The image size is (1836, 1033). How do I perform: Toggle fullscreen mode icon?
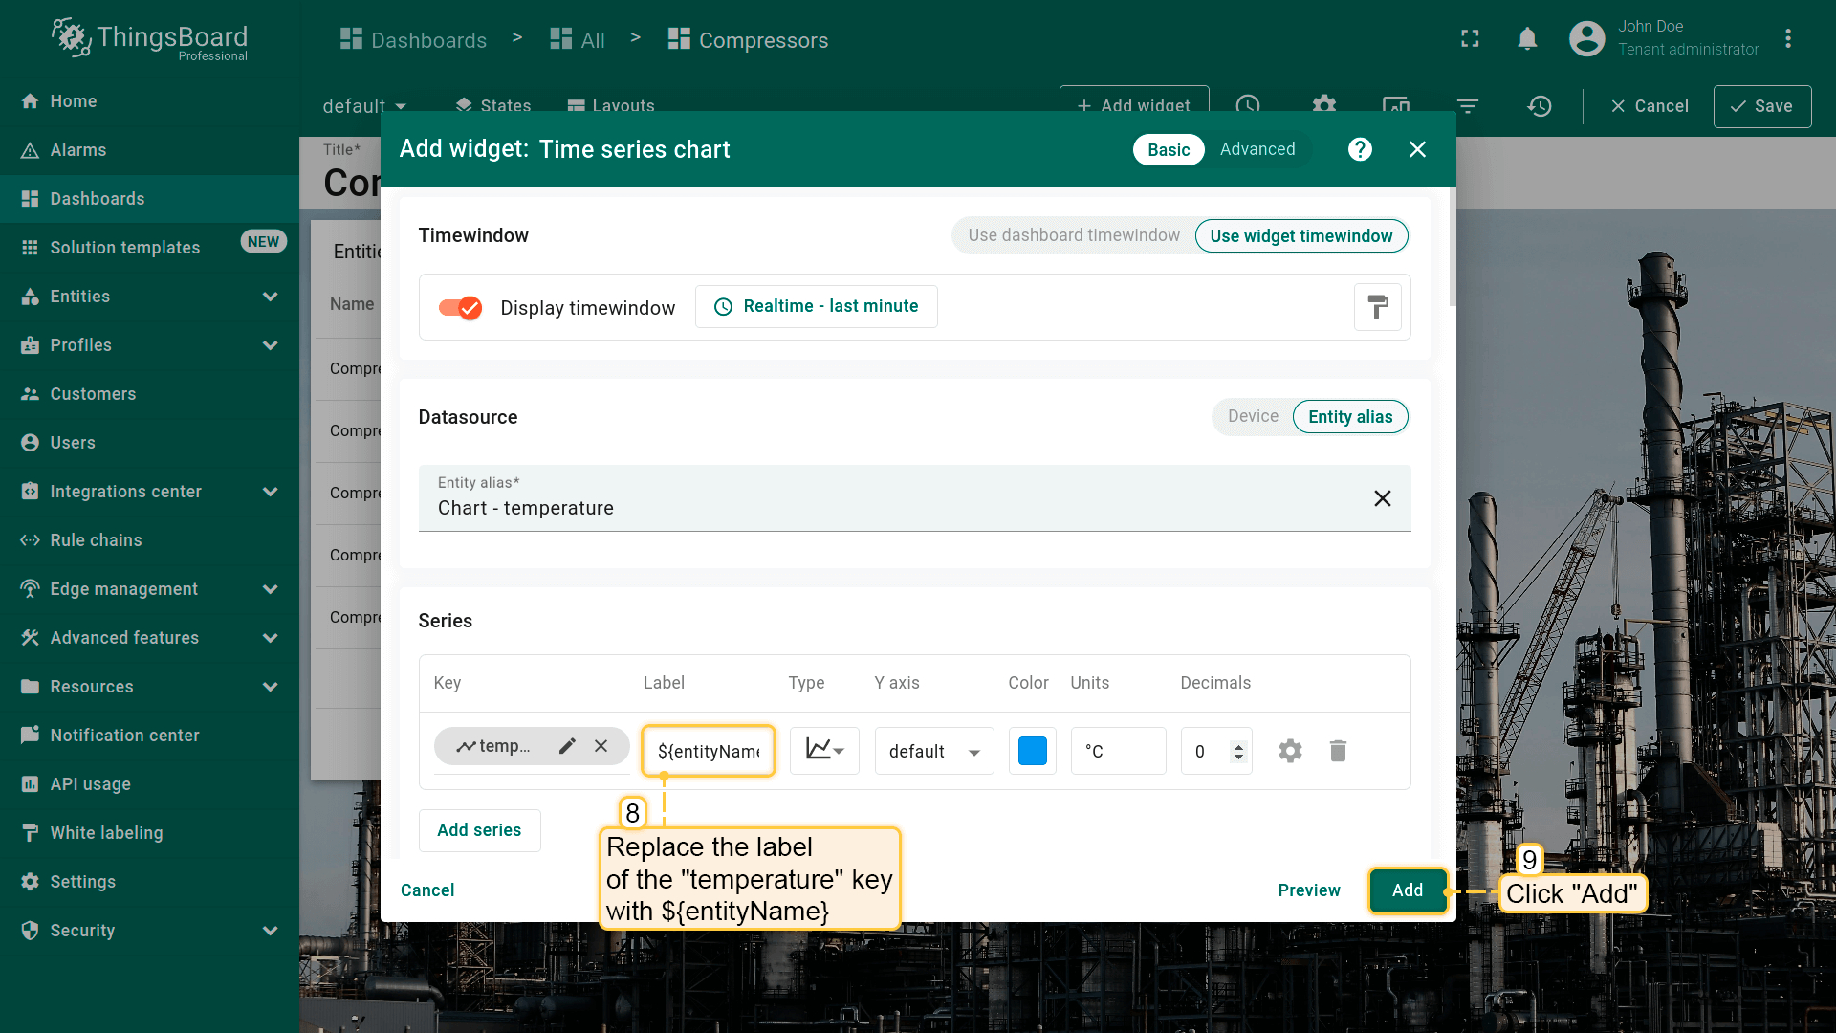pos(1470,39)
